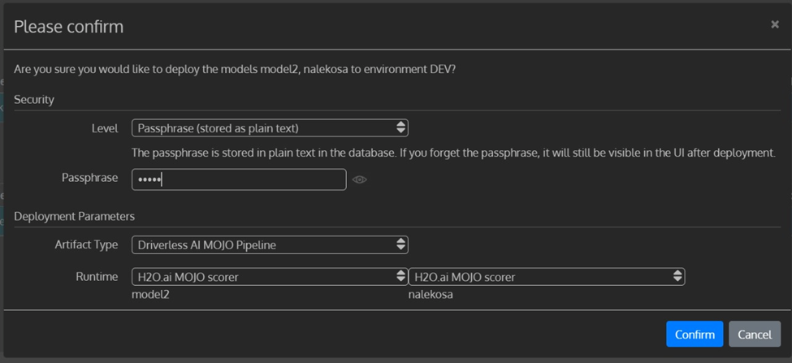Image resolution: width=792 pixels, height=363 pixels.
Task: Click the arrows icon on Artifact Type selector
Action: [x=400, y=244]
